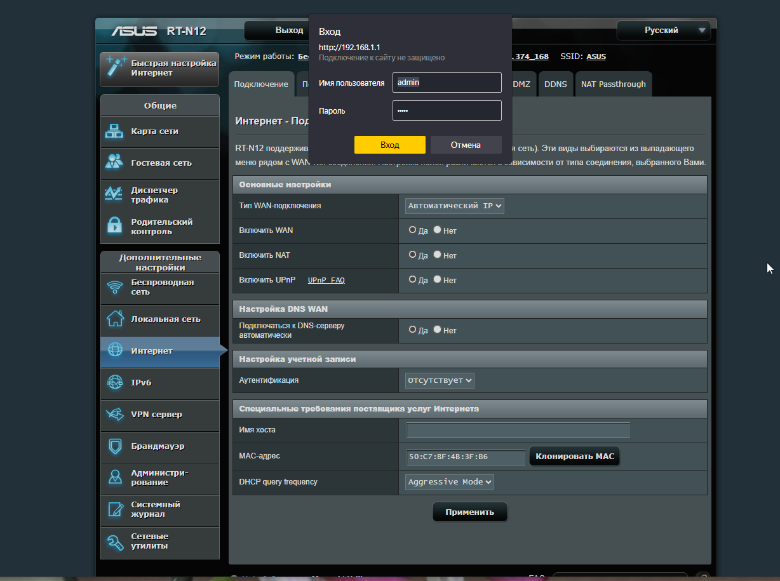Click the wireless network Wi-Fi icon
This screenshot has height=581, width=780.
[x=114, y=287]
